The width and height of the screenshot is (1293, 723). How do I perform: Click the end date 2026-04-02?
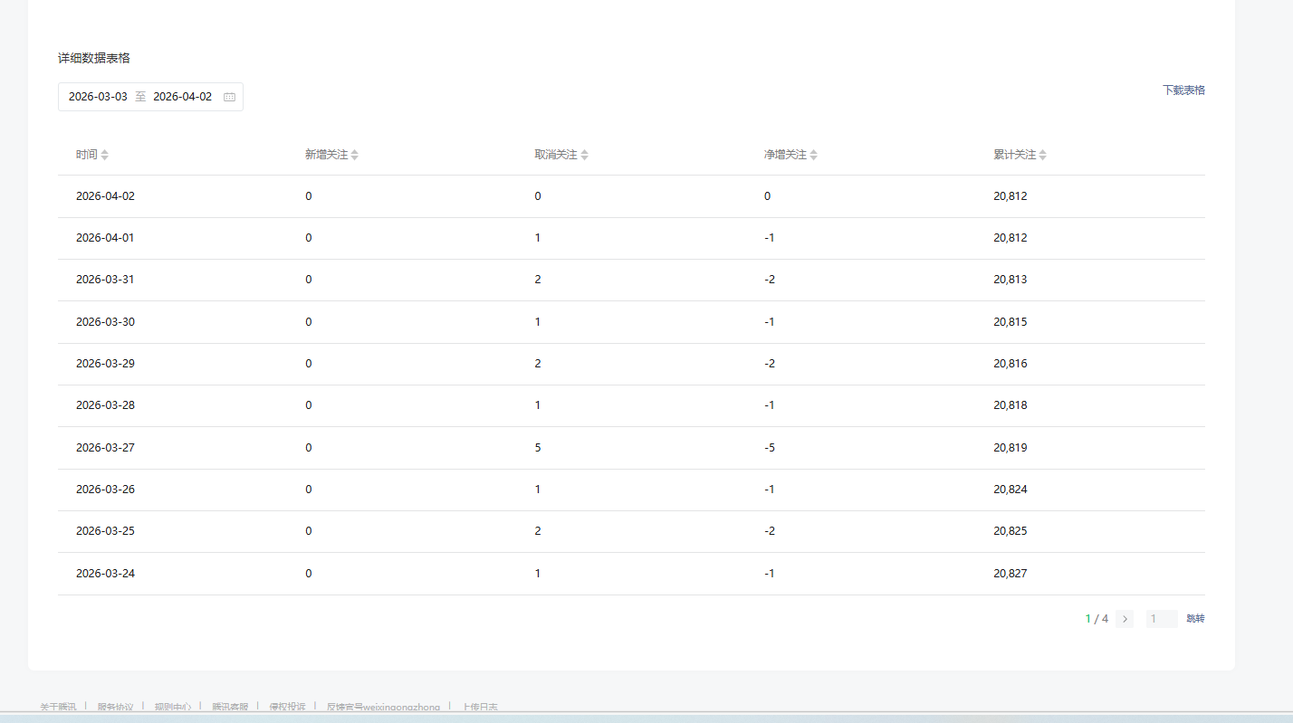coord(182,97)
